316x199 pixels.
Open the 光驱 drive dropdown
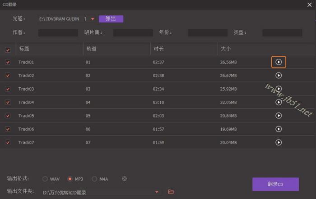(x=93, y=19)
